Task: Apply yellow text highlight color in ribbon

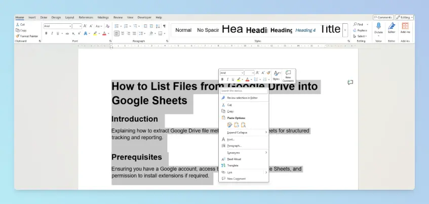Action: point(95,33)
